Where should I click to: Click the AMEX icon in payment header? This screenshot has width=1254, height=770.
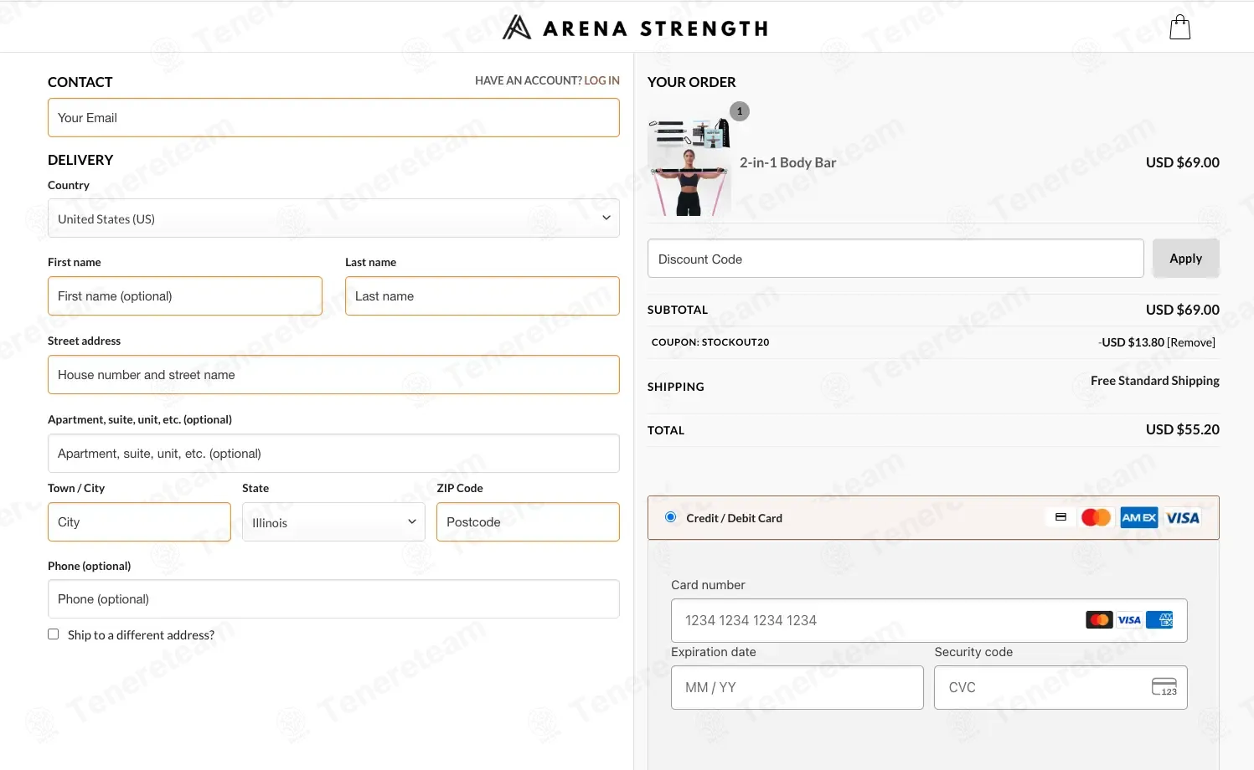1139,518
